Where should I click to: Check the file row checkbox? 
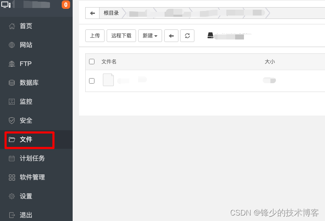point(92,81)
